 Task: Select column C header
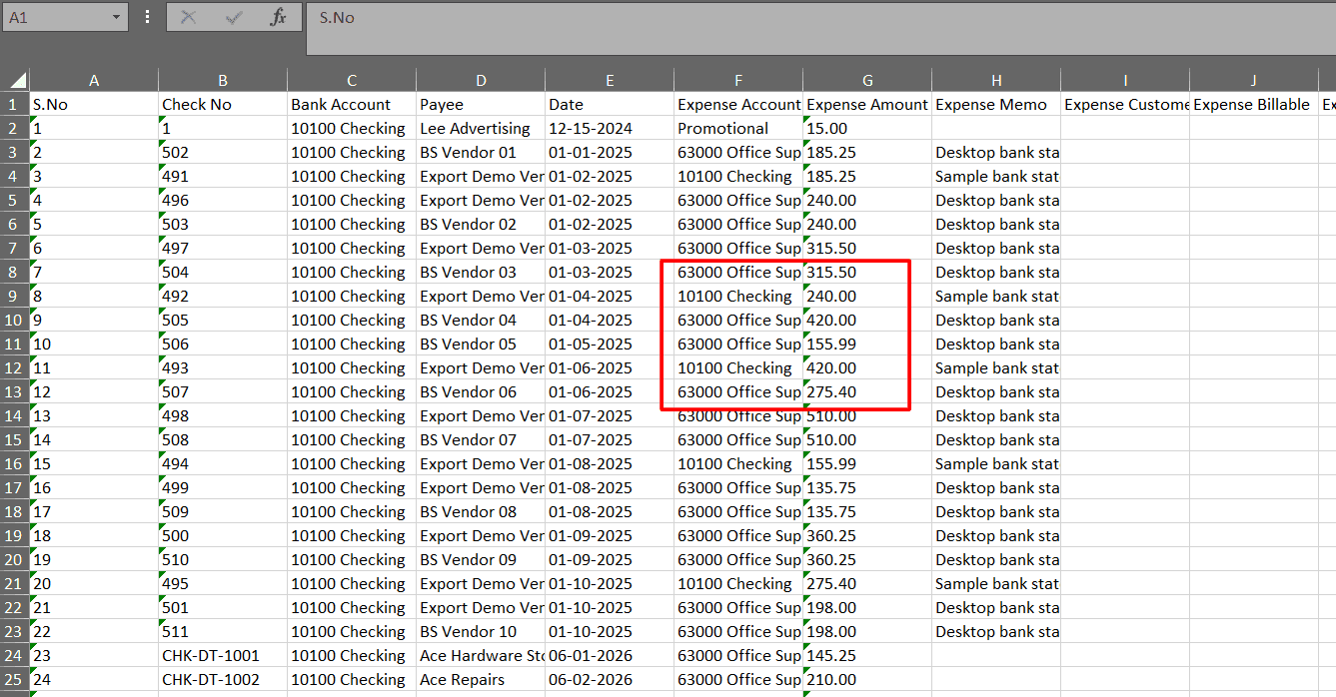coord(352,81)
